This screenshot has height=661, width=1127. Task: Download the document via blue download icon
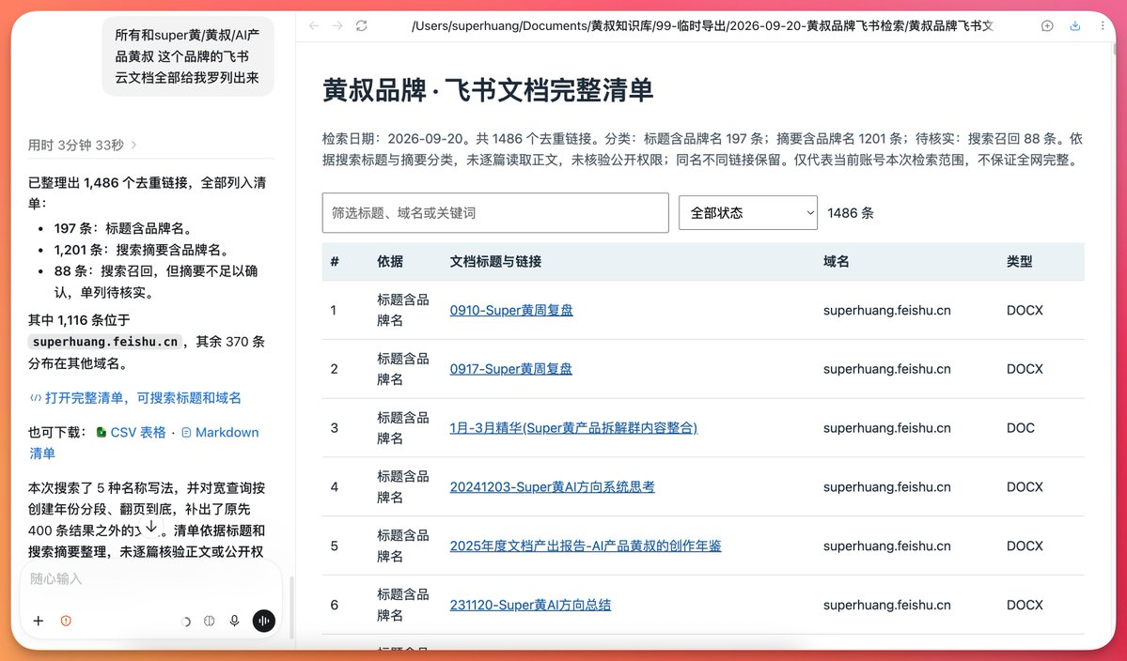[1075, 26]
